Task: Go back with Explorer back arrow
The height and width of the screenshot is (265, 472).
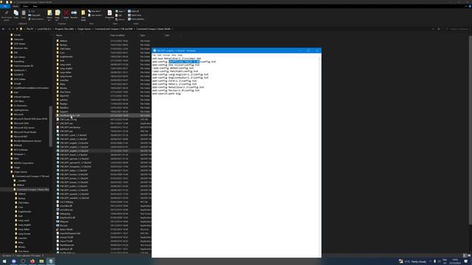Action: coord(3,29)
